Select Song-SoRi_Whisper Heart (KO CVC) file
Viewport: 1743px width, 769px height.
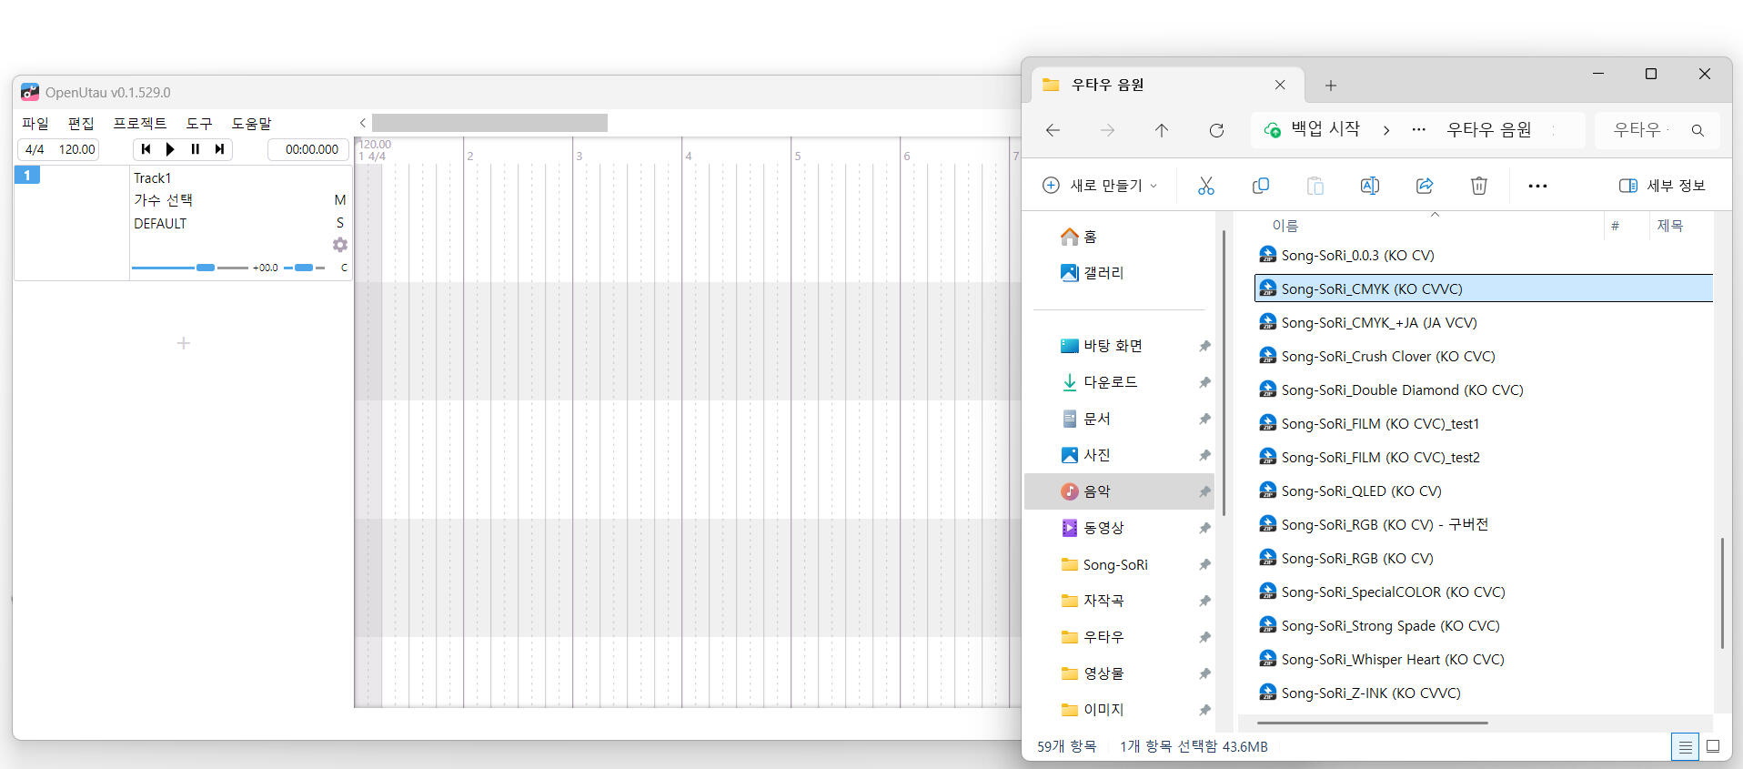pyautogui.click(x=1392, y=660)
